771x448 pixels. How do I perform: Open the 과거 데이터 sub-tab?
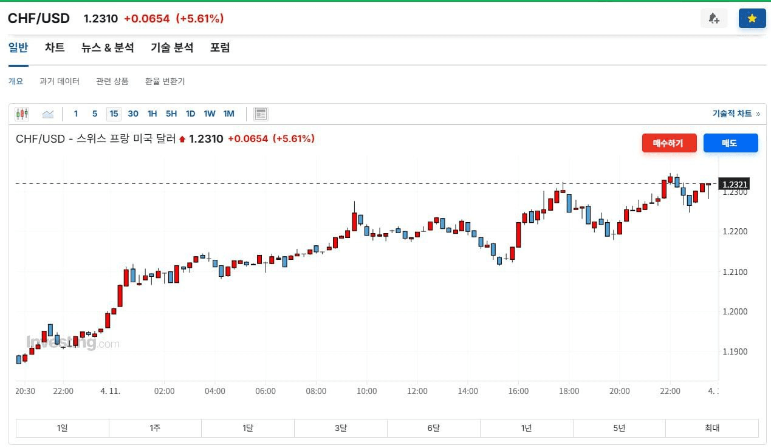pyautogui.click(x=60, y=81)
